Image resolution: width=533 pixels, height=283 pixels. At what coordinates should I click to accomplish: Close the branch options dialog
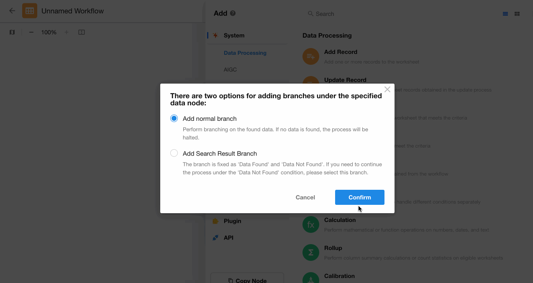(387, 89)
